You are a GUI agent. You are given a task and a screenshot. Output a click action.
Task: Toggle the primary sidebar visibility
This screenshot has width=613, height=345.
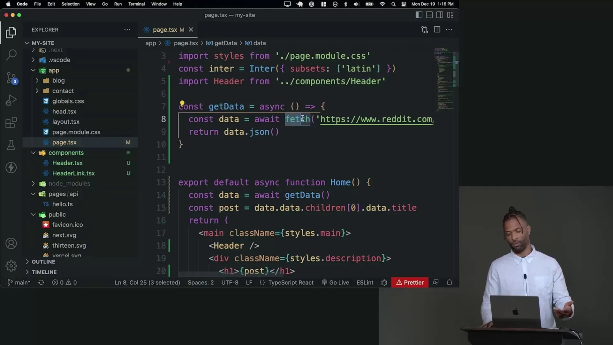tap(418, 15)
